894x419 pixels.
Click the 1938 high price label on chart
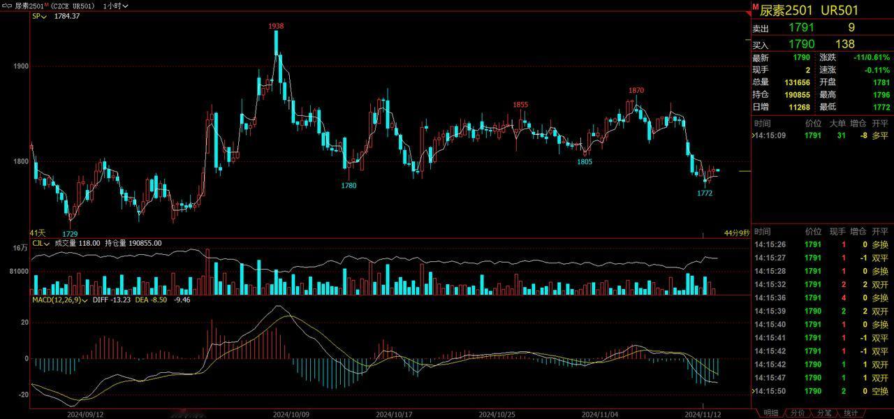pyautogui.click(x=276, y=26)
